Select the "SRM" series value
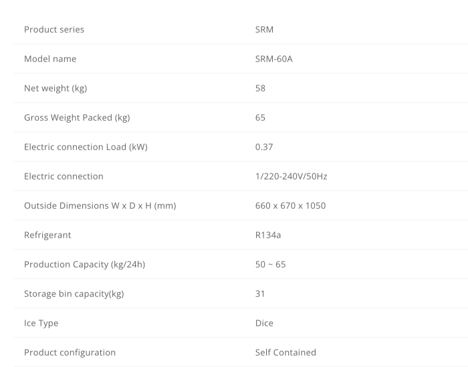Viewport: 468px width, 367px height. 264,29
